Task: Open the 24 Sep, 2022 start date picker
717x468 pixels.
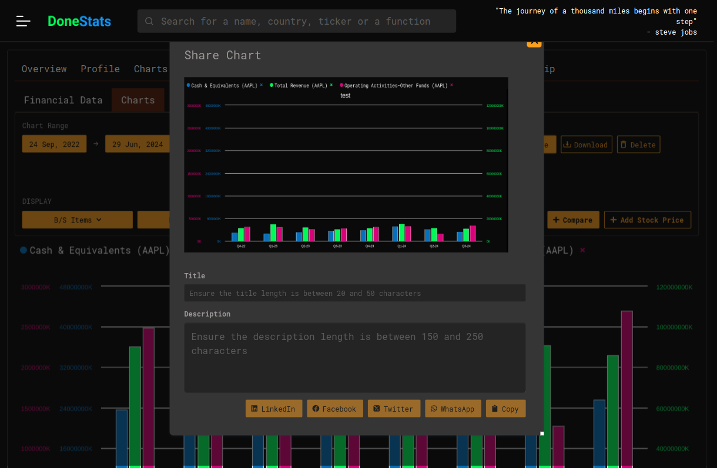Action: [x=54, y=144]
